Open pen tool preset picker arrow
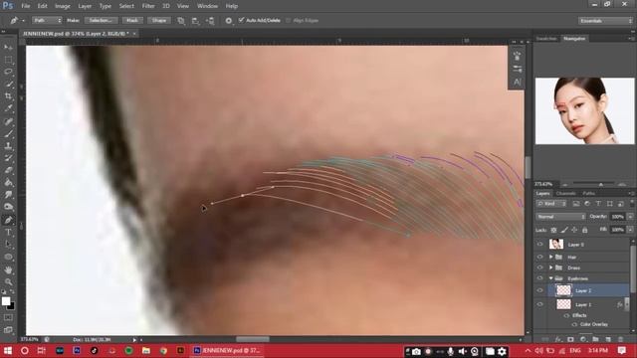Image resolution: width=637 pixels, height=358 pixels. (23, 21)
